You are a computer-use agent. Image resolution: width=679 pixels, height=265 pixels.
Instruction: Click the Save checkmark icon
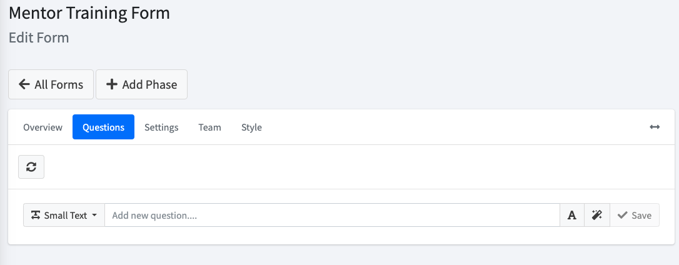622,215
